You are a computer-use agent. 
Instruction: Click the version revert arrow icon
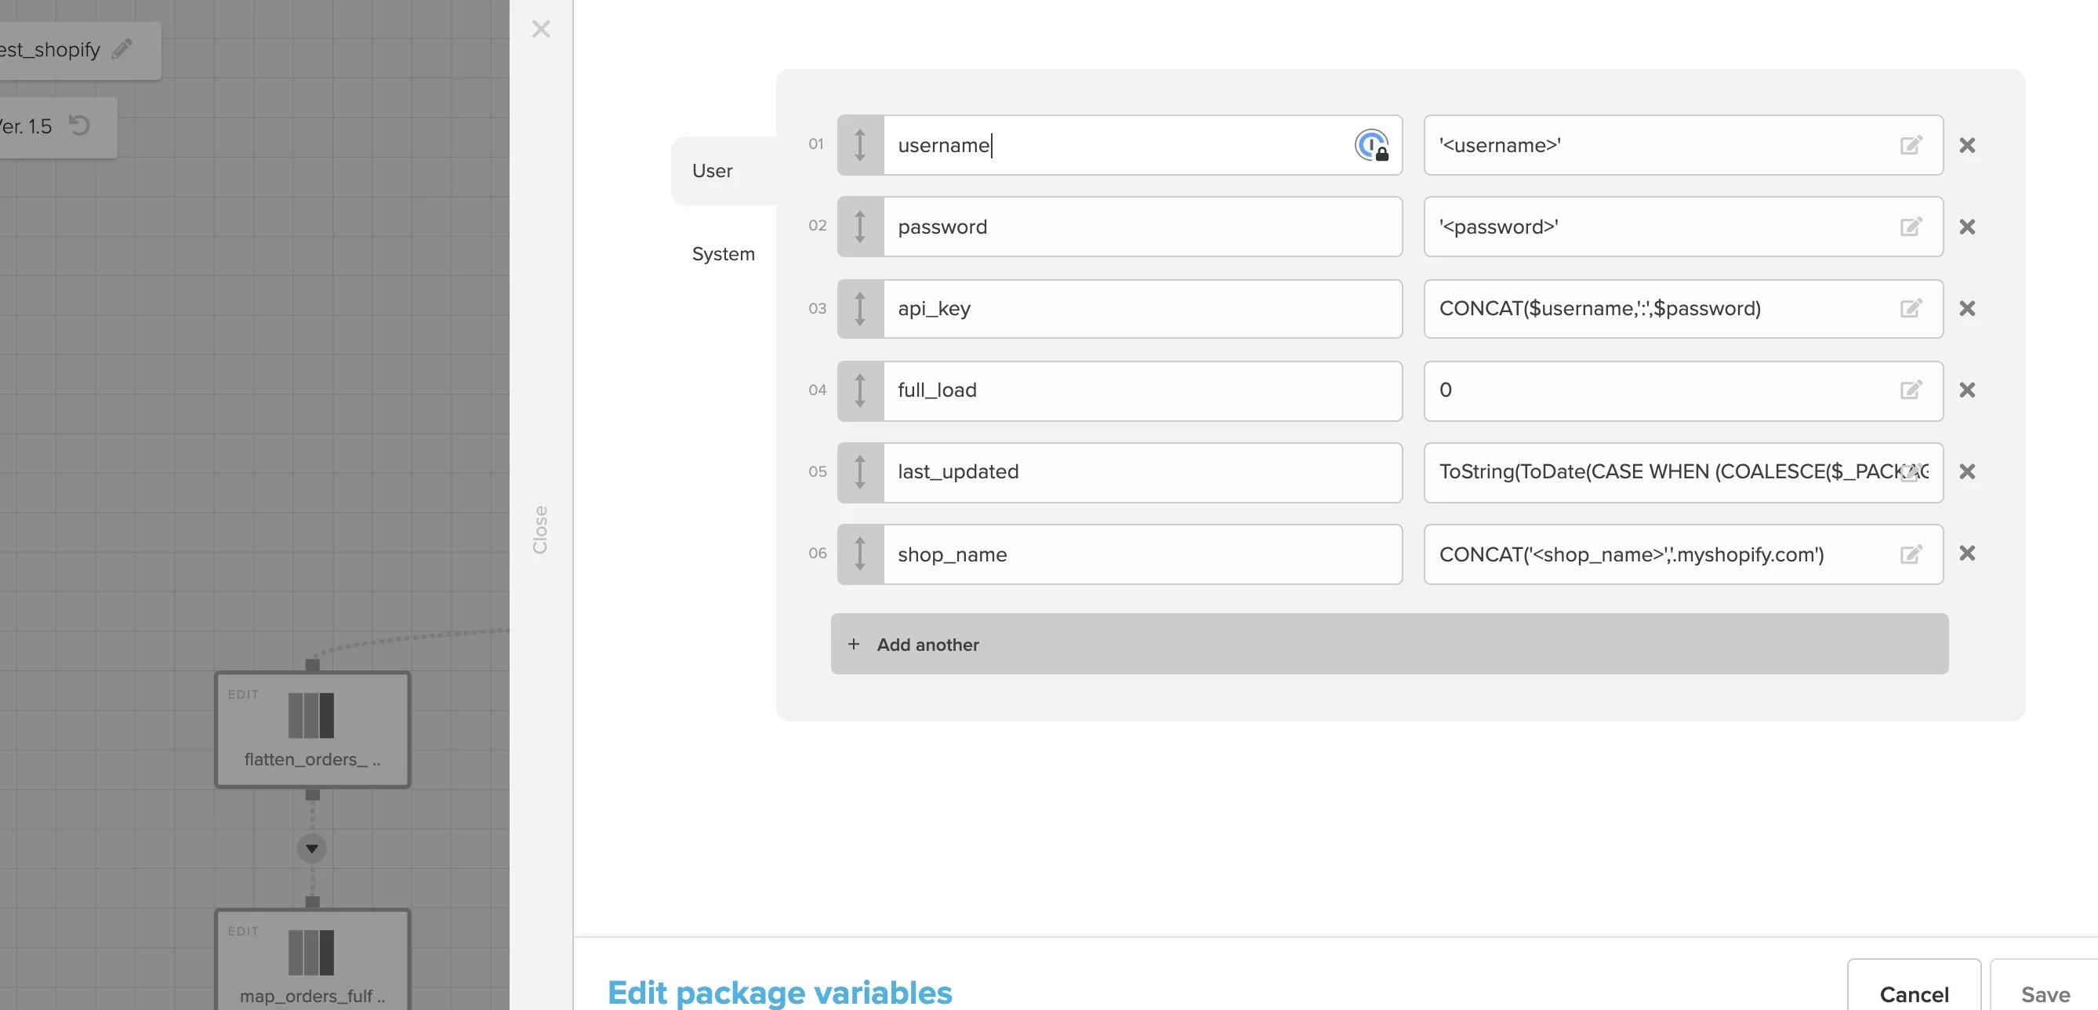point(79,125)
